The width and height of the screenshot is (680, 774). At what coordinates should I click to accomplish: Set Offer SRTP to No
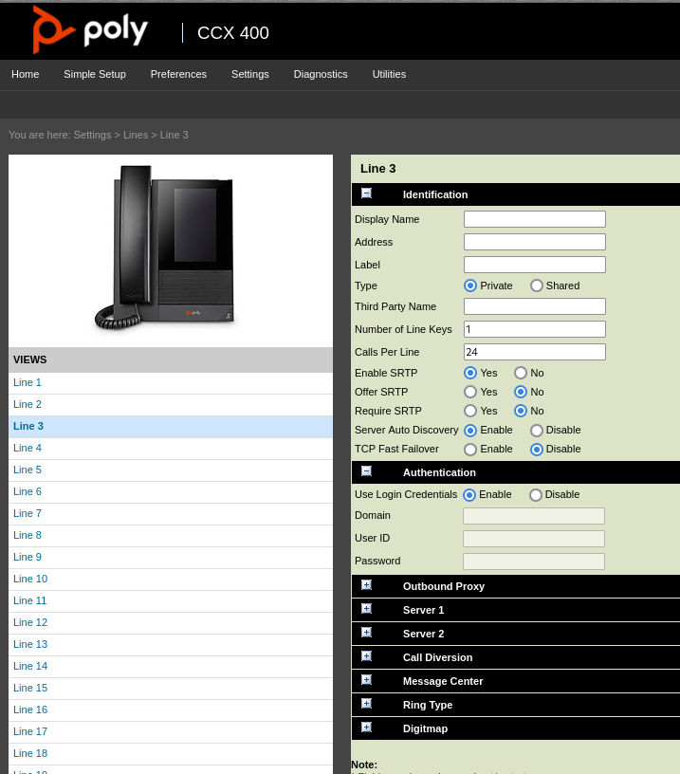[x=521, y=392]
